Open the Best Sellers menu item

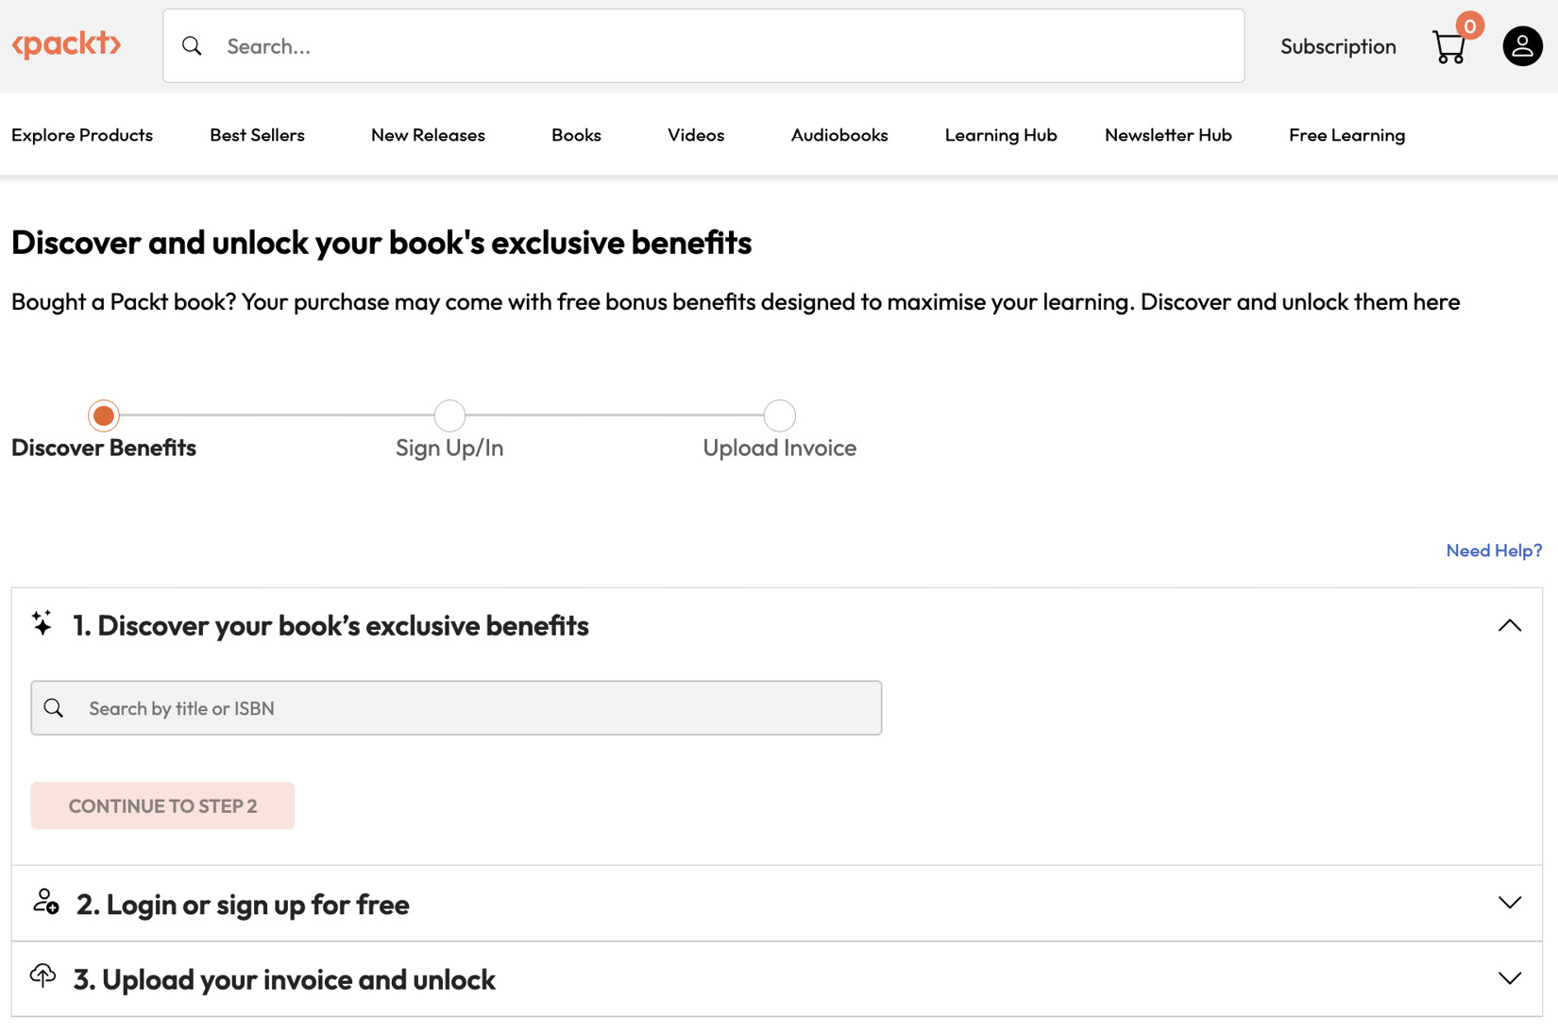pos(257,135)
